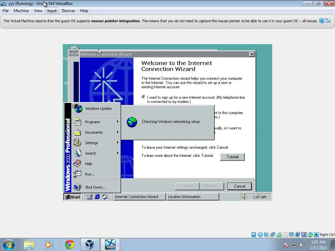
Task: Expand the Programs submenu arrow
Action: click(117, 122)
